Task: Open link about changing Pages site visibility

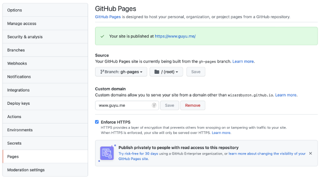Action: [212, 156]
